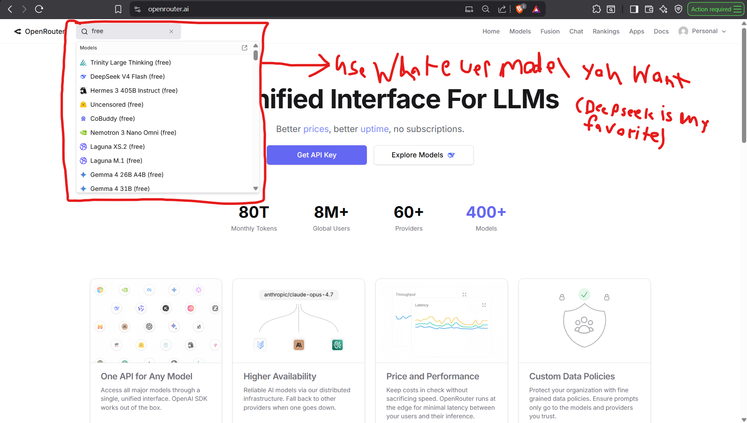
Task: Open the Fusion nav link
Action: 550,31
